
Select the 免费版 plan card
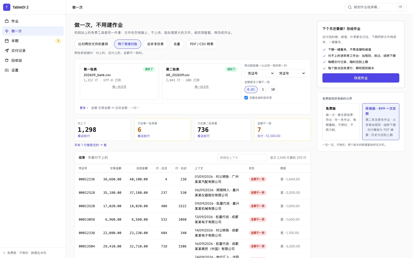coord(341,122)
